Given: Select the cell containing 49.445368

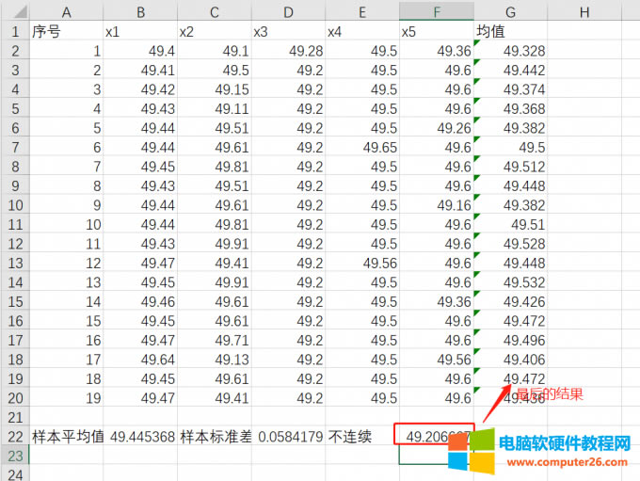Looking at the screenshot, I should tap(141, 436).
